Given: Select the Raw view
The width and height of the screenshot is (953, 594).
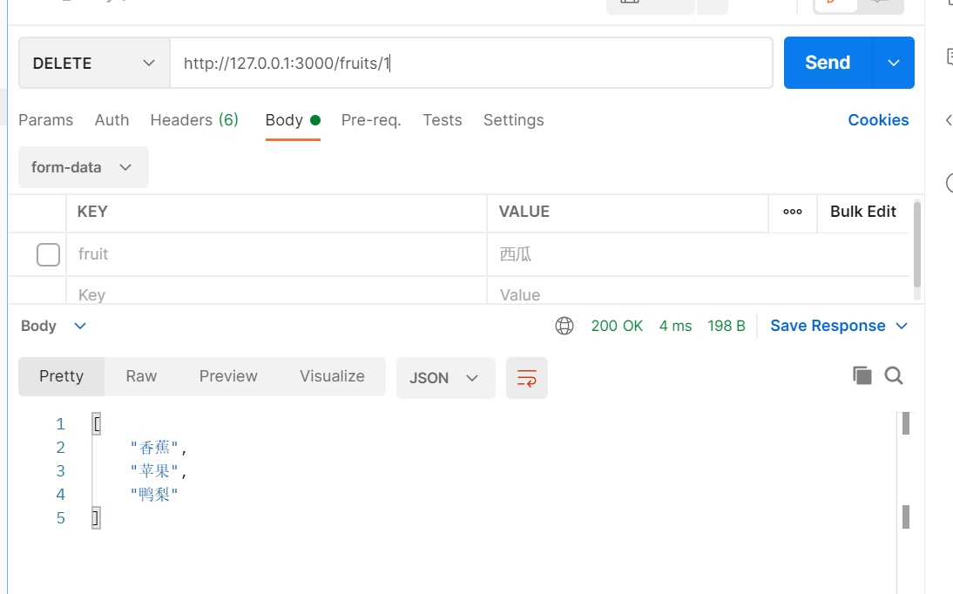Looking at the screenshot, I should coord(141,376).
